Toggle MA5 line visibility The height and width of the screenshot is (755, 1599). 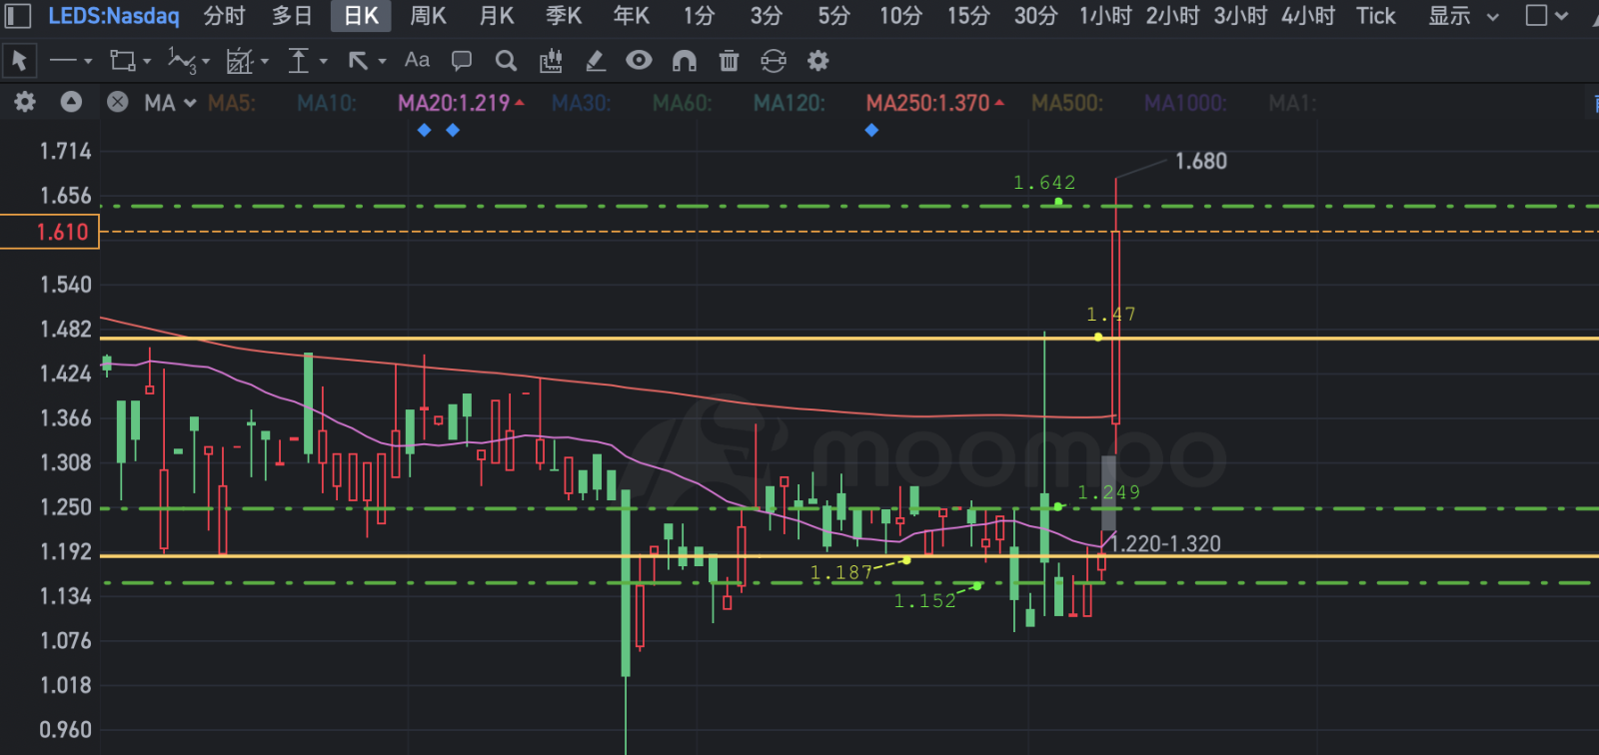(x=232, y=103)
